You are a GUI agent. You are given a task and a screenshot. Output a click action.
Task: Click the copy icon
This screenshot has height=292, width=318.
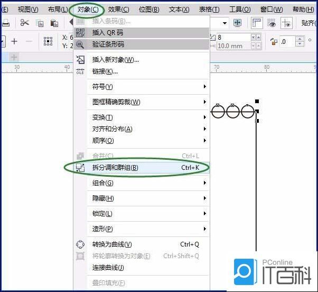pyautogui.click(x=40, y=23)
